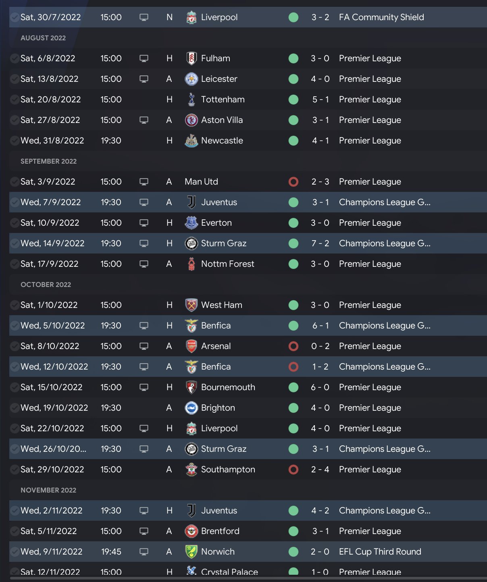This screenshot has width=487, height=582.
Task: Toggle the checkmark beside Wed, 9/11/2022
Action: 15,552
